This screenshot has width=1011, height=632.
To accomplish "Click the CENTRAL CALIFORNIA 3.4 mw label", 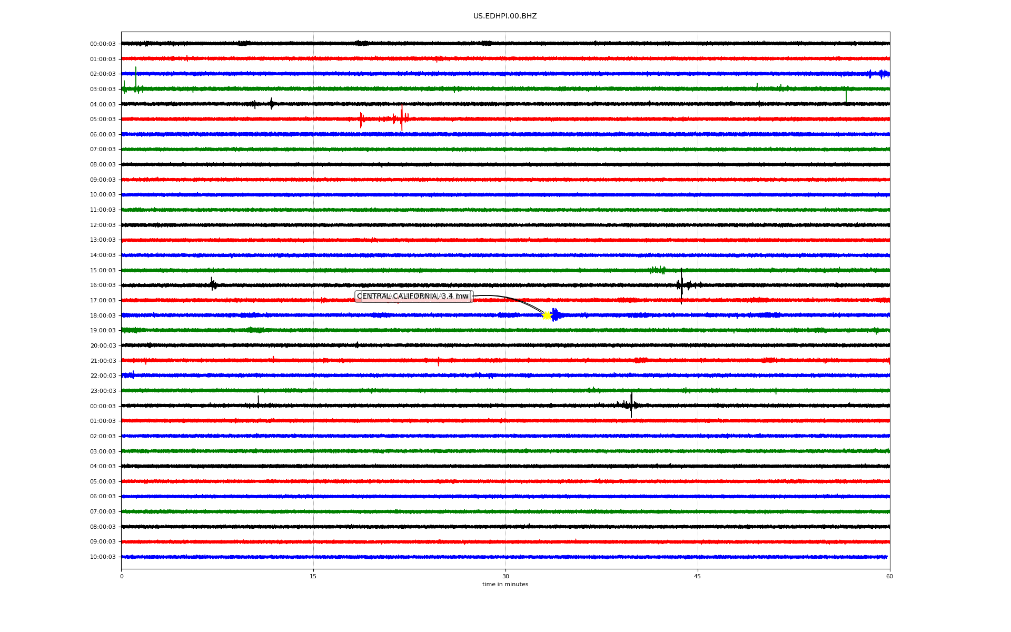I will click(413, 297).
